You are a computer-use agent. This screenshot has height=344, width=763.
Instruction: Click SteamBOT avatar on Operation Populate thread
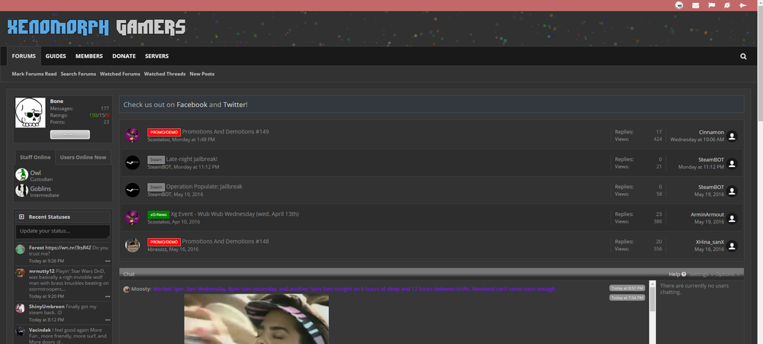pyautogui.click(x=132, y=190)
